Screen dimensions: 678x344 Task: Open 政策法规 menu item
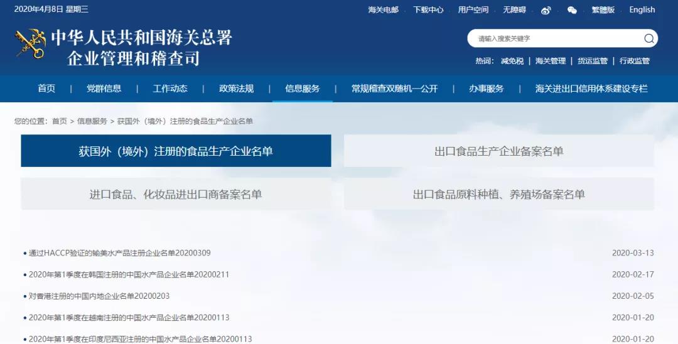tap(236, 89)
